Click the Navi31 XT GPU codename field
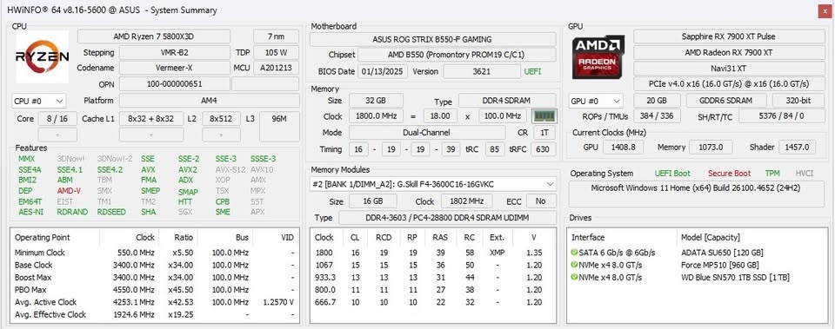The height and width of the screenshot is (329, 835). click(x=729, y=69)
